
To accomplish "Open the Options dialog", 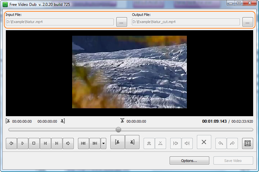I will [189, 161].
